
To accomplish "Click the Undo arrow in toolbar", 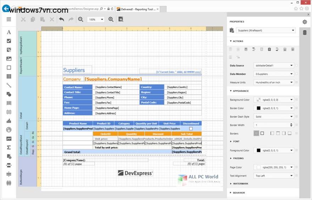I will pyautogui.click(x=62, y=19).
